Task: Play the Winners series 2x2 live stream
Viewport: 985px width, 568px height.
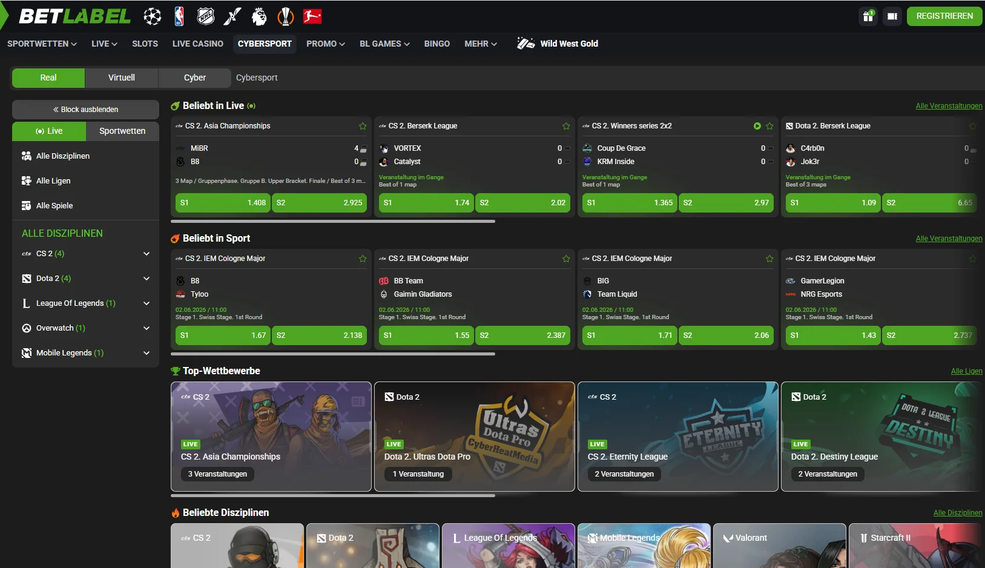Action: (757, 126)
